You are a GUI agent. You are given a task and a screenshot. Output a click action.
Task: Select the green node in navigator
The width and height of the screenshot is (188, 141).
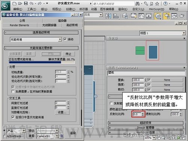(x=140, y=51)
